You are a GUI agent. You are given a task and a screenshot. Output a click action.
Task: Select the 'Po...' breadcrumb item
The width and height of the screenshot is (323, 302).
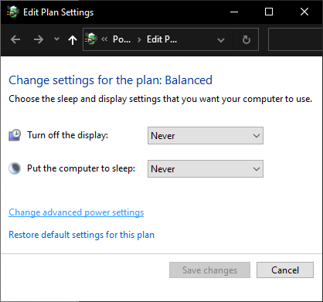pyautogui.click(x=121, y=39)
